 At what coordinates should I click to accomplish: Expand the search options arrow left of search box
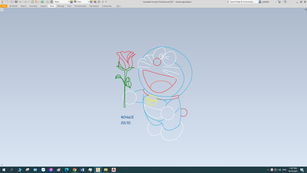pos(228,2)
